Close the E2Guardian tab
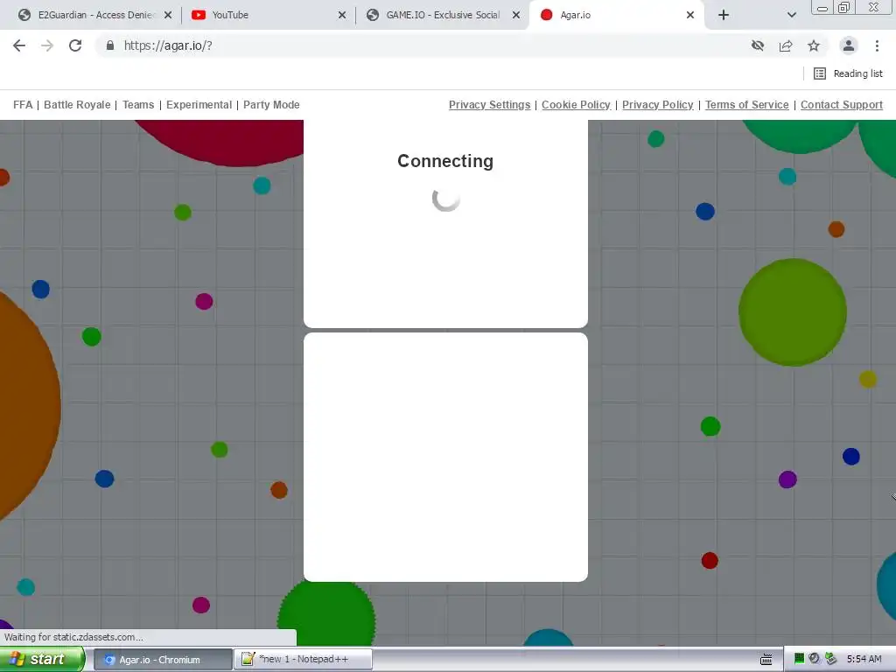The image size is (896, 672). click(168, 15)
